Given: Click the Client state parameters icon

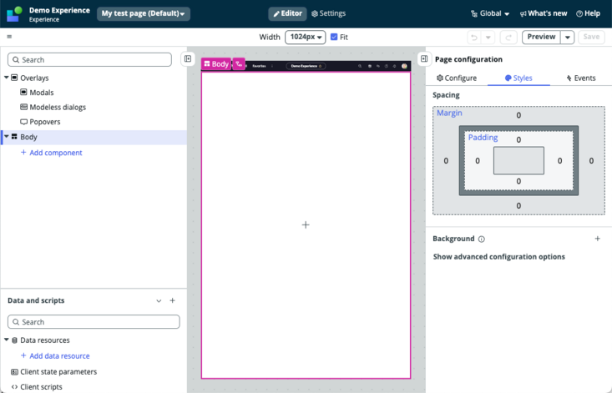Looking at the screenshot, I should coord(14,372).
